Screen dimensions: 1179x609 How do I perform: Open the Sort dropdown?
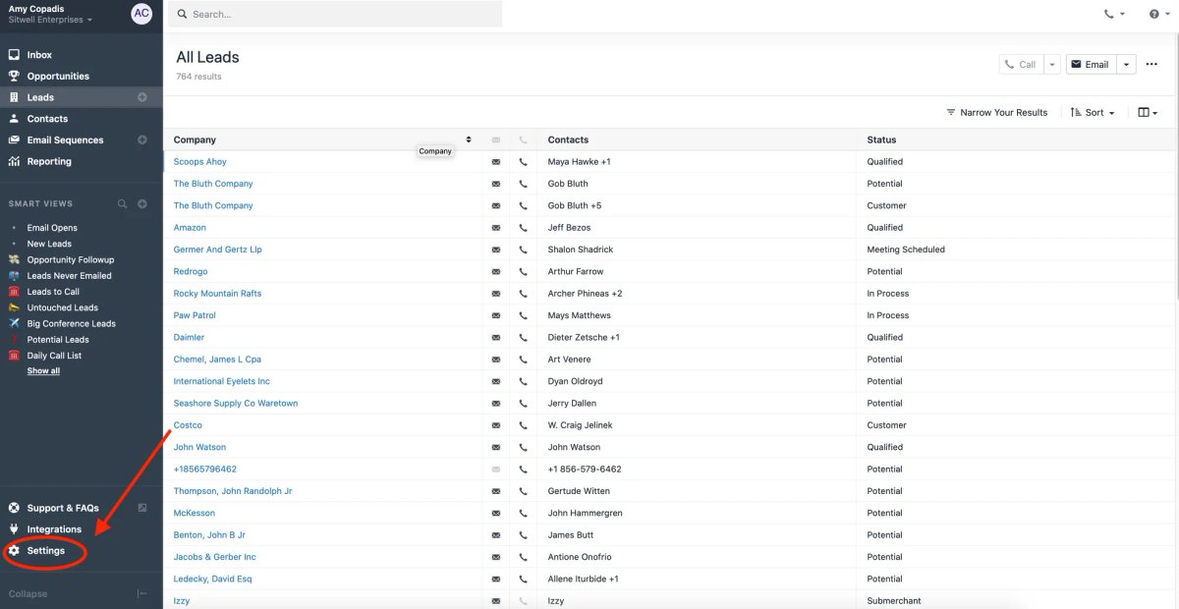click(x=1093, y=113)
